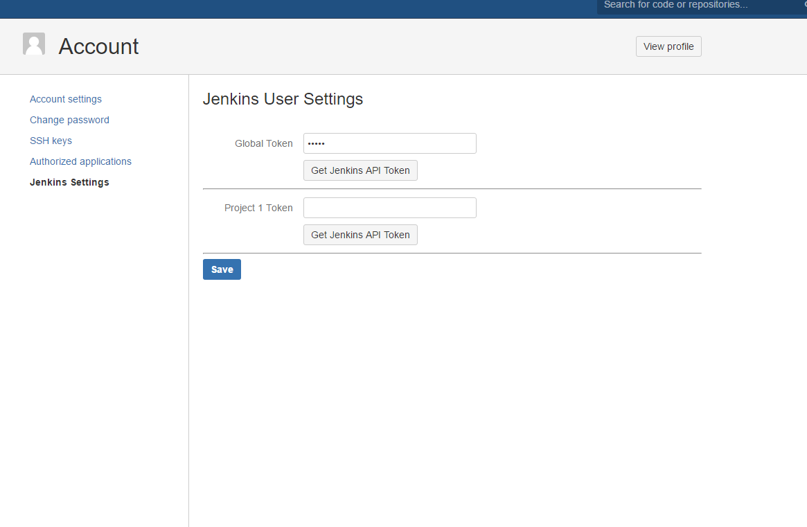The image size is (807, 527).
Task: Click into the Global Token field
Action: pyautogui.click(x=389, y=143)
